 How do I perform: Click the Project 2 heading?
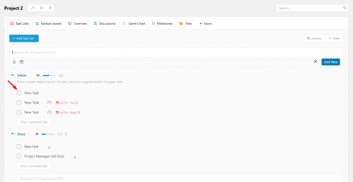(13, 8)
